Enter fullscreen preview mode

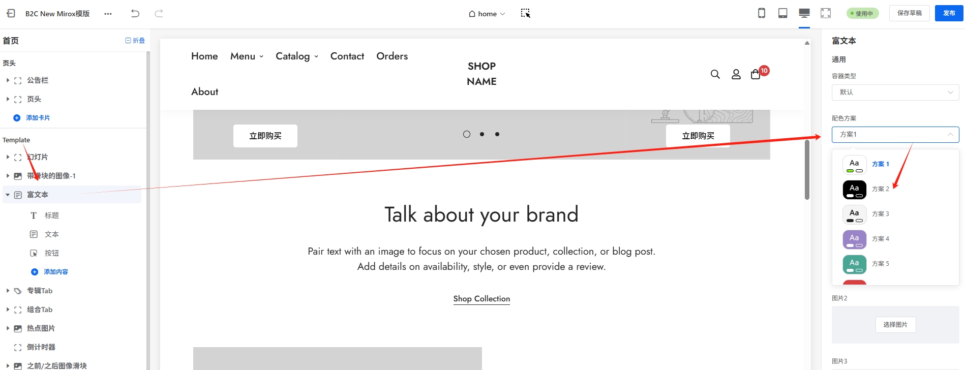point(825,13)
